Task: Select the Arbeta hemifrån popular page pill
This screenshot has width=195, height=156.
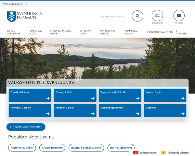Action: [52, 148]
